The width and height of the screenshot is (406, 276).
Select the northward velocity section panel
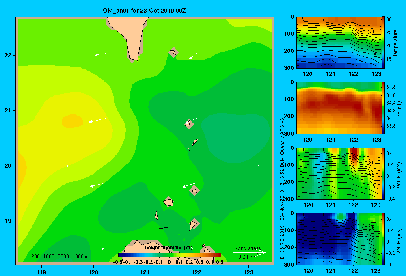(x=339, y=173)
